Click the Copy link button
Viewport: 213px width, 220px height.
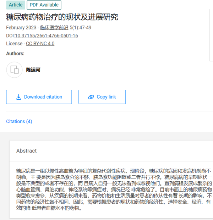pyautogui.click(x=102, y=97)
